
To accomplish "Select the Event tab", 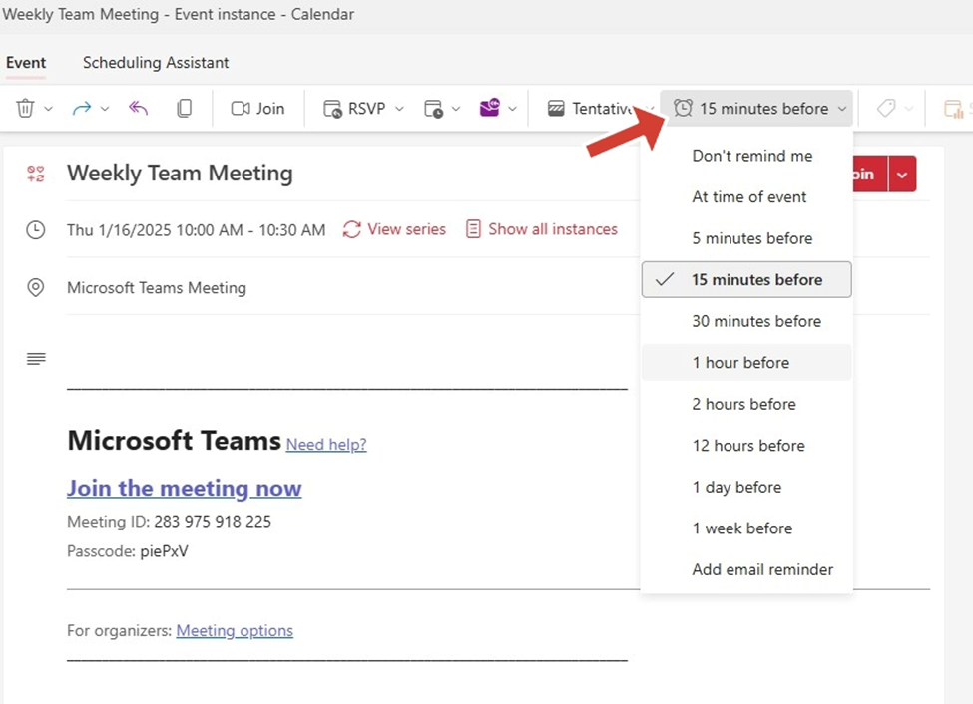I will pyautogui.click(x=26, y=63).
